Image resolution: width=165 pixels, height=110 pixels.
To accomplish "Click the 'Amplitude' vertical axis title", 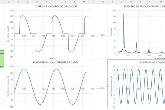I will click(111, 32).
